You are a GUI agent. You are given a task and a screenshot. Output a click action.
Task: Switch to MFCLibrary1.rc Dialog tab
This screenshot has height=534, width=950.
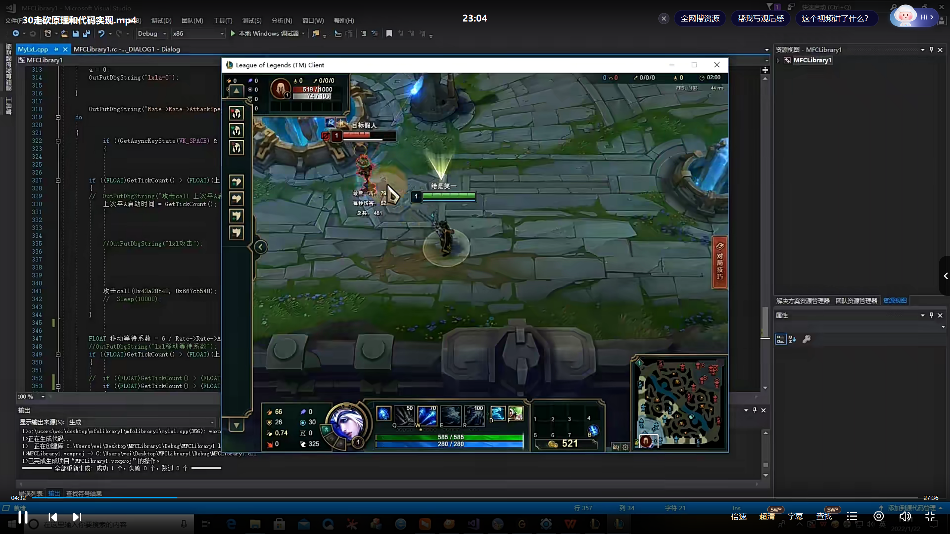[x=127, y=49]
